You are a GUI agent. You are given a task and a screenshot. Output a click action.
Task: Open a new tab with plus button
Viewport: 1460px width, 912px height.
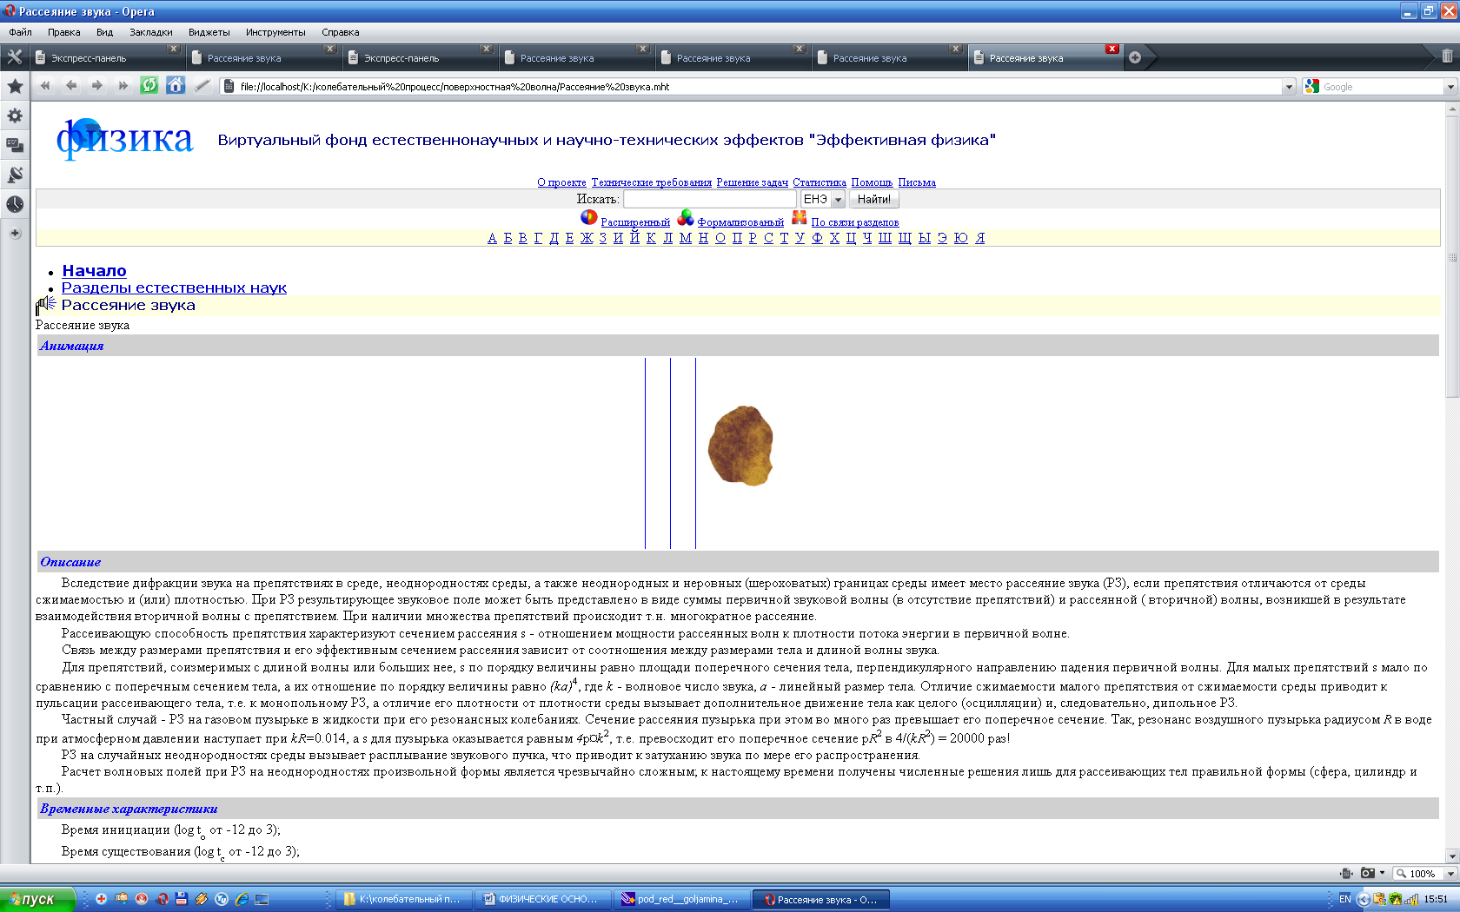(1135, 57)
